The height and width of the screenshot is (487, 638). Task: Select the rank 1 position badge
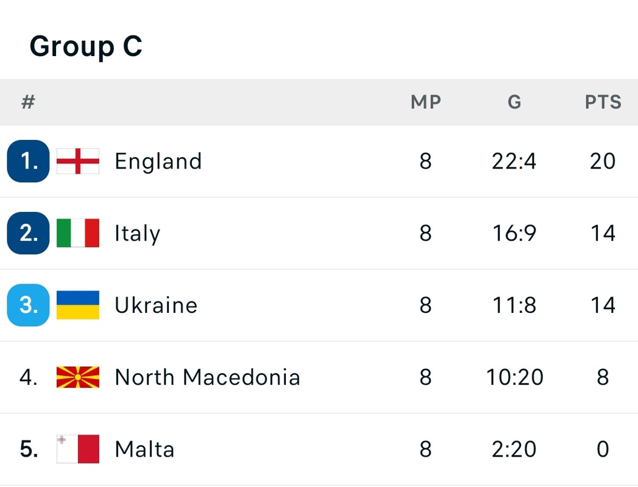(x=28, y=161)
